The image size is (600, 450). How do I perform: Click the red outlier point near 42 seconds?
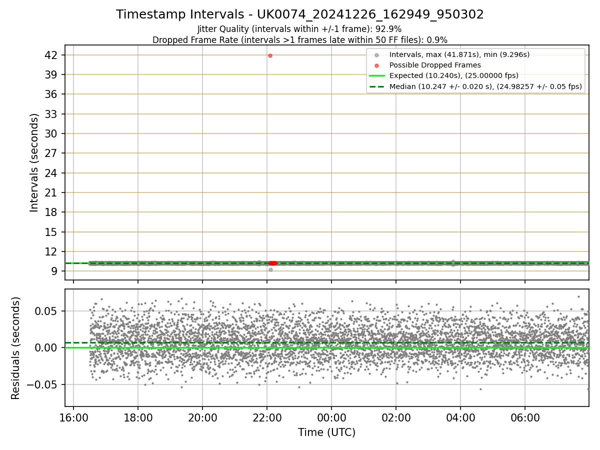click(270, 55)
